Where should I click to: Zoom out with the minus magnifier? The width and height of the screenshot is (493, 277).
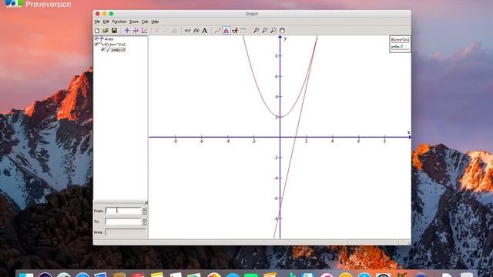265,31
